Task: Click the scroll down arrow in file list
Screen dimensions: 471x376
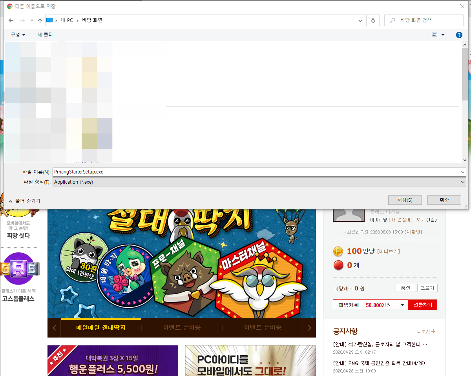Action: [x=465, y=160]
